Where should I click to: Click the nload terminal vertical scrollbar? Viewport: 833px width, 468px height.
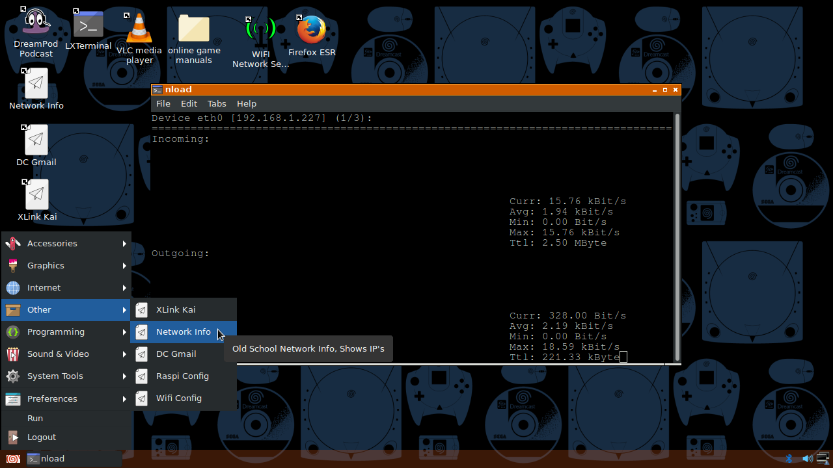tap(677, 237)
